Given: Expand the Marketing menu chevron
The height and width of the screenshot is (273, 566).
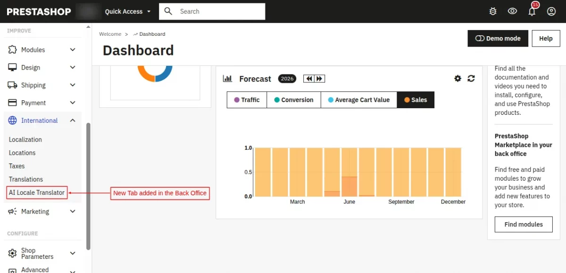Looking at the screenshot, I should point(73,211).
